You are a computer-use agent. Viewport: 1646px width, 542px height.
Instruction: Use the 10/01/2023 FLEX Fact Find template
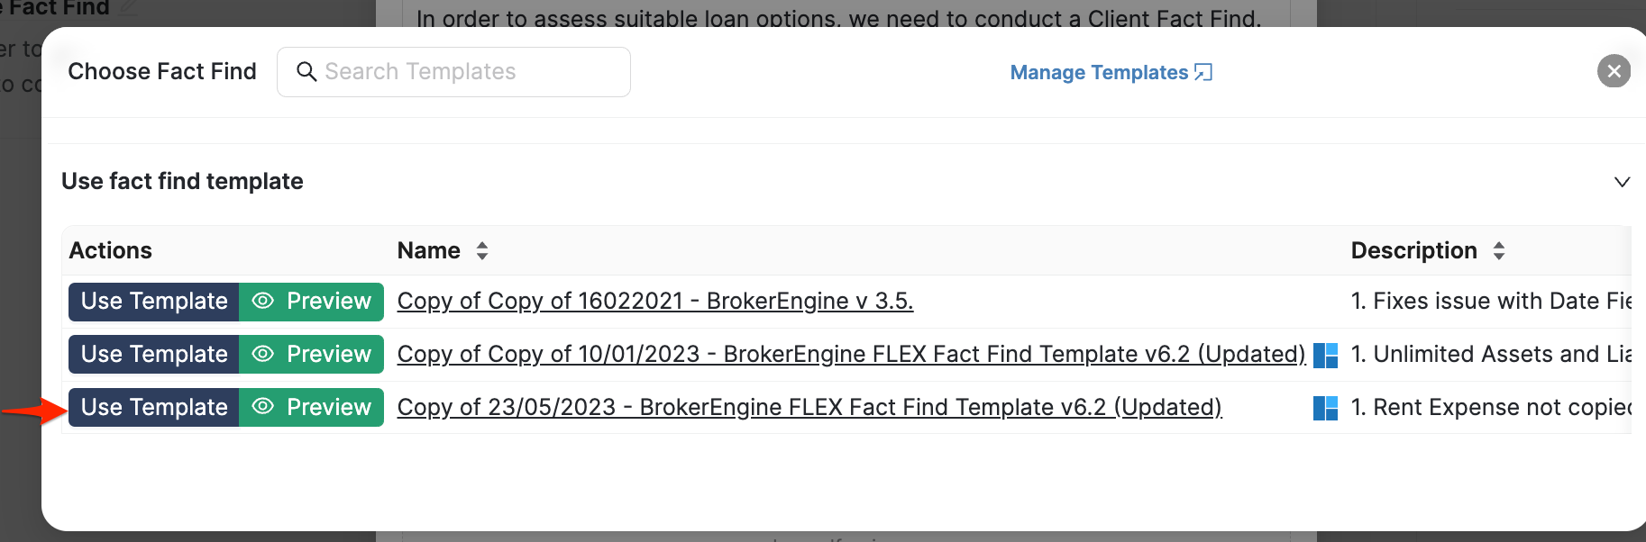tap(154, 355)
